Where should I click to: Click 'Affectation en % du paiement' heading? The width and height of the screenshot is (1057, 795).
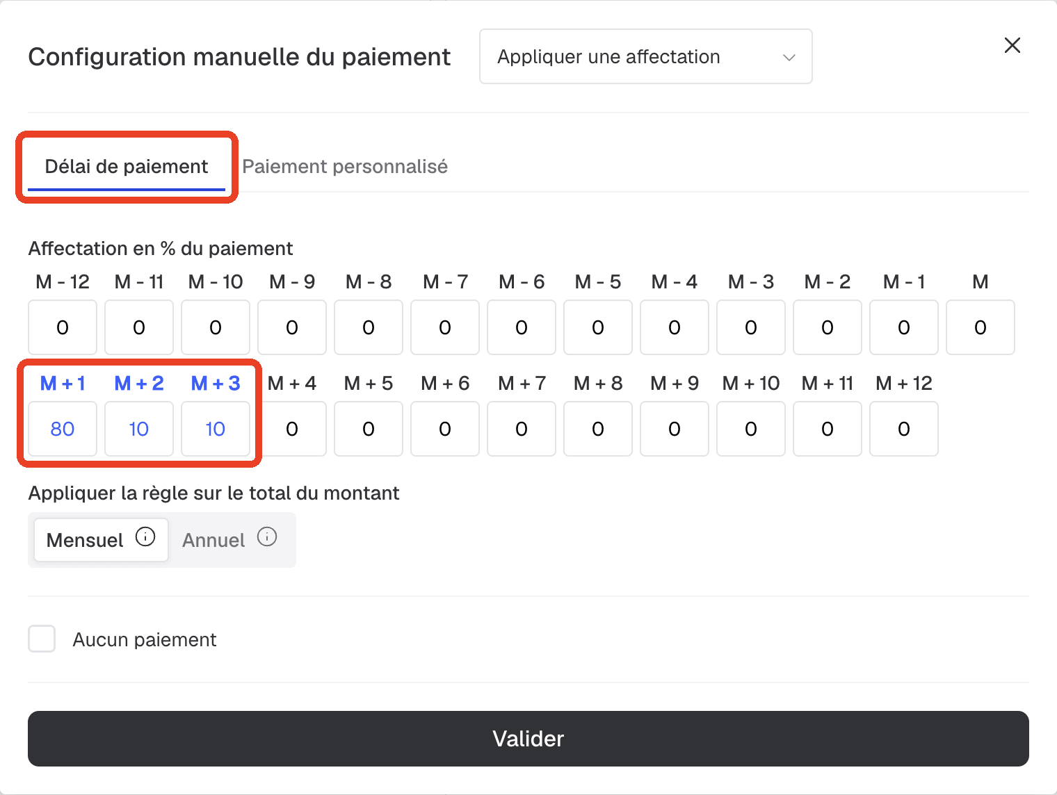[161, 249]
